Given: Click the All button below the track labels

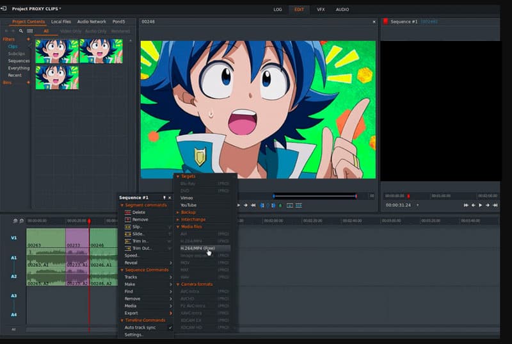Looking at the screenshot, I should pyautogui.click(x=13, y=329).
